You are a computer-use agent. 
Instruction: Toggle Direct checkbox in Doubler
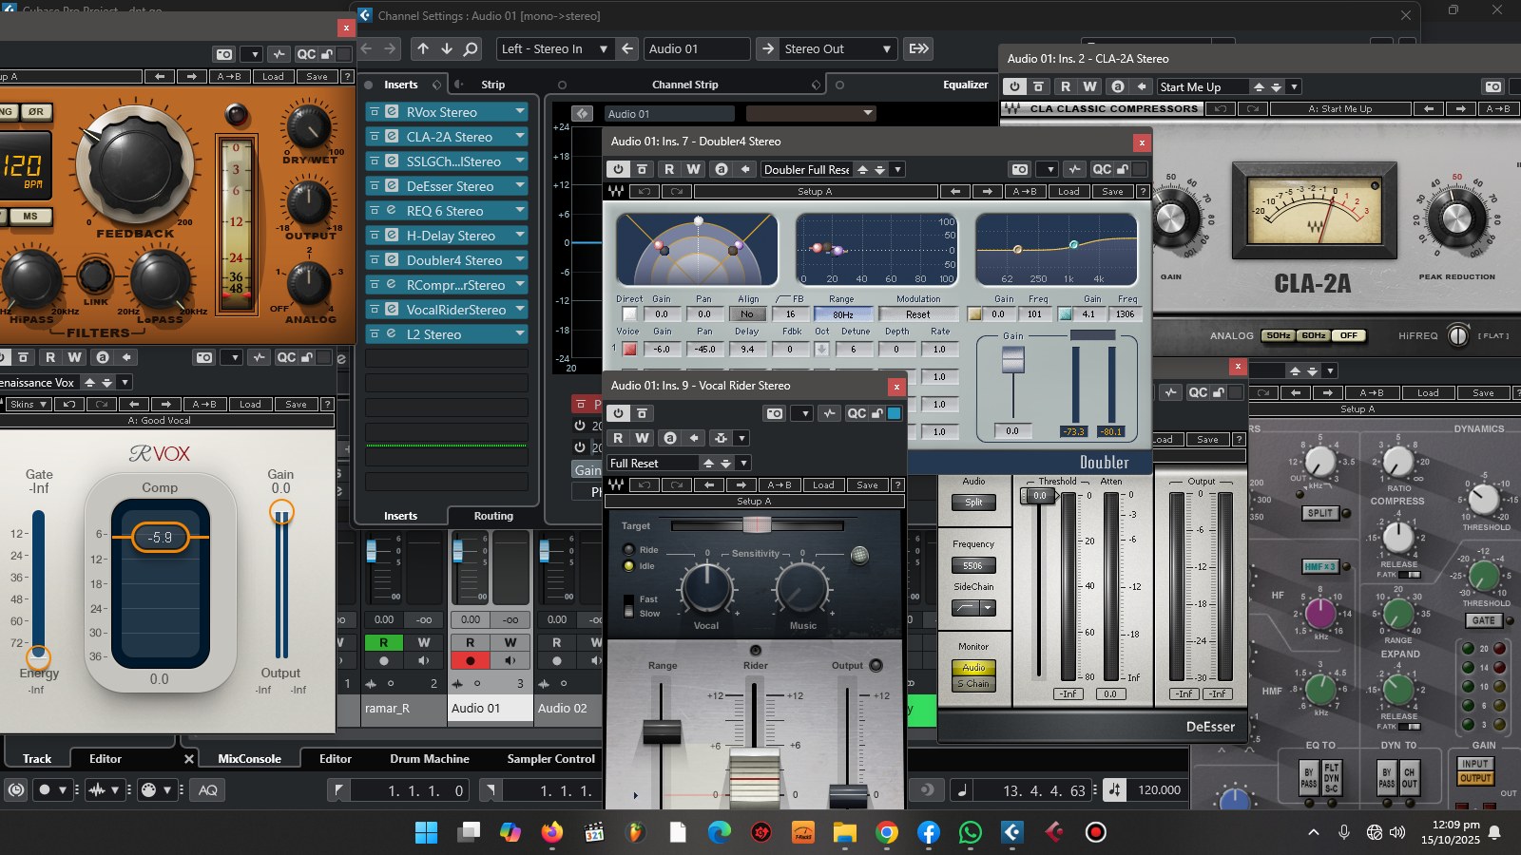629,314
